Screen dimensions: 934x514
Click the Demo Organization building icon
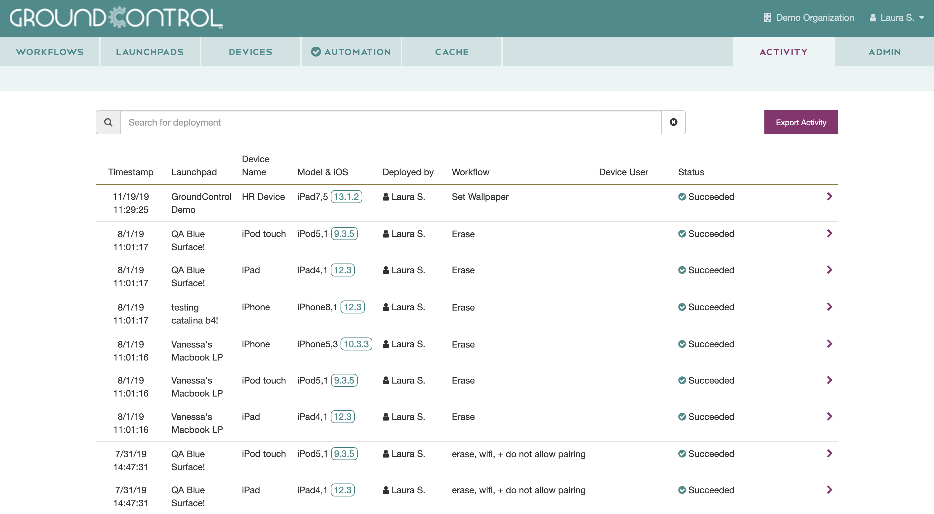pyautogui.click(x=767, y=18)
